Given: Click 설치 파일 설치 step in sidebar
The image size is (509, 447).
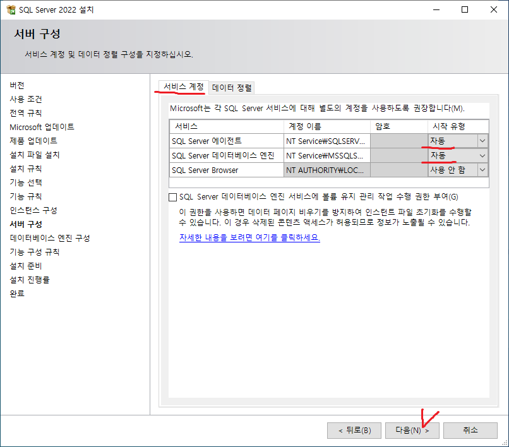Looking at the screenshot, I should click(x=35, y=155).
